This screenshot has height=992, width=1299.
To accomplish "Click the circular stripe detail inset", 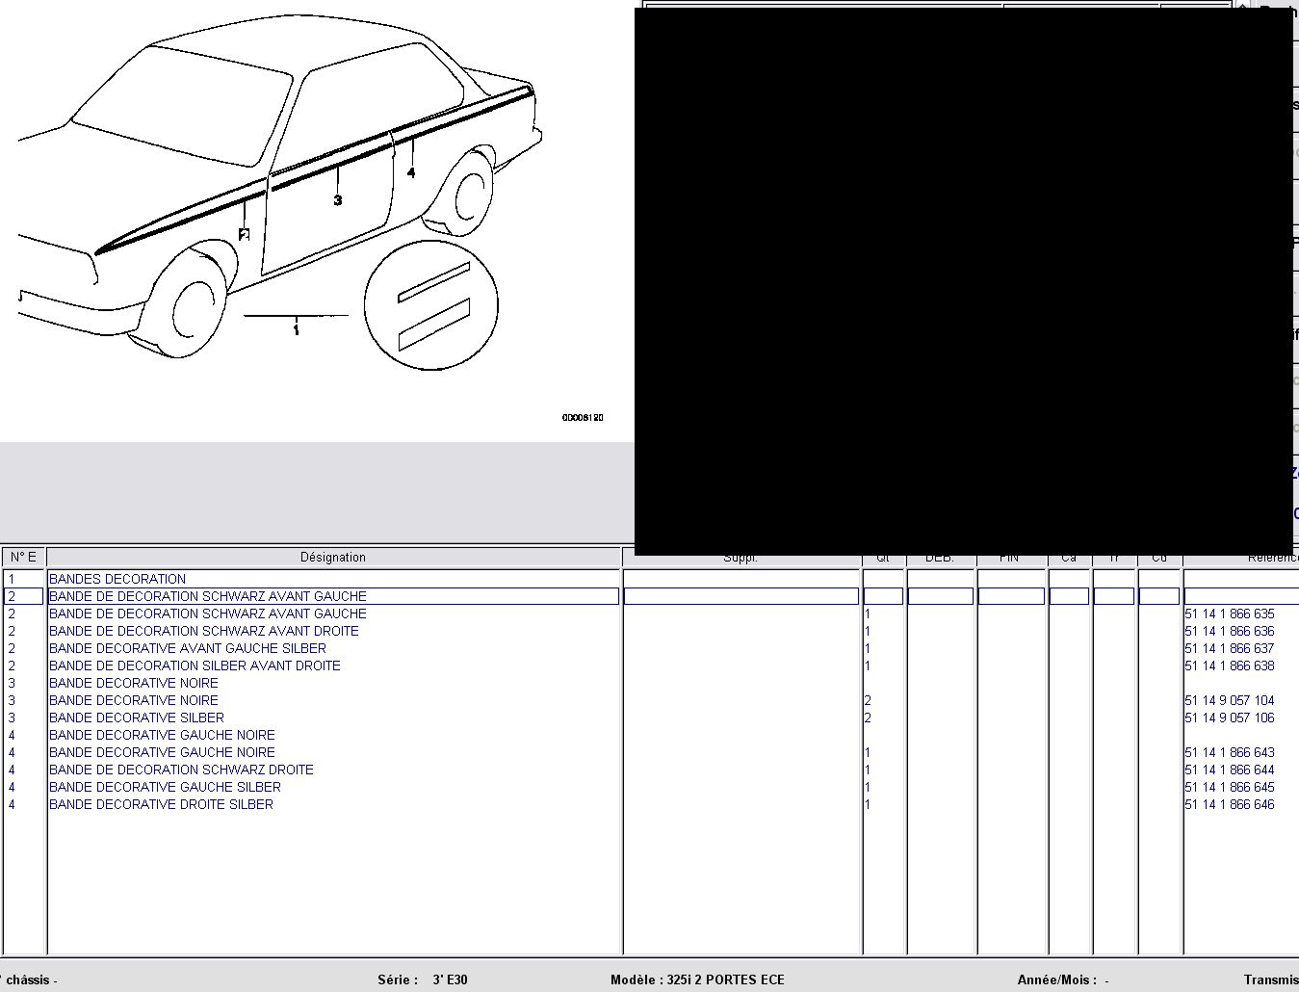I will pyautogui.click(x=431, y=305).
